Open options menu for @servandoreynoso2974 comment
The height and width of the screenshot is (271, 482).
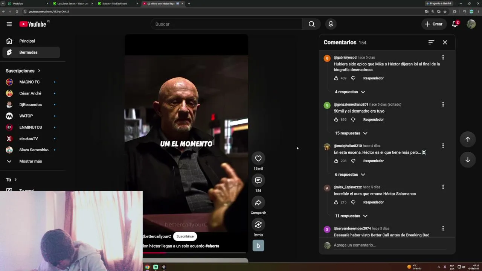[443, 228]
